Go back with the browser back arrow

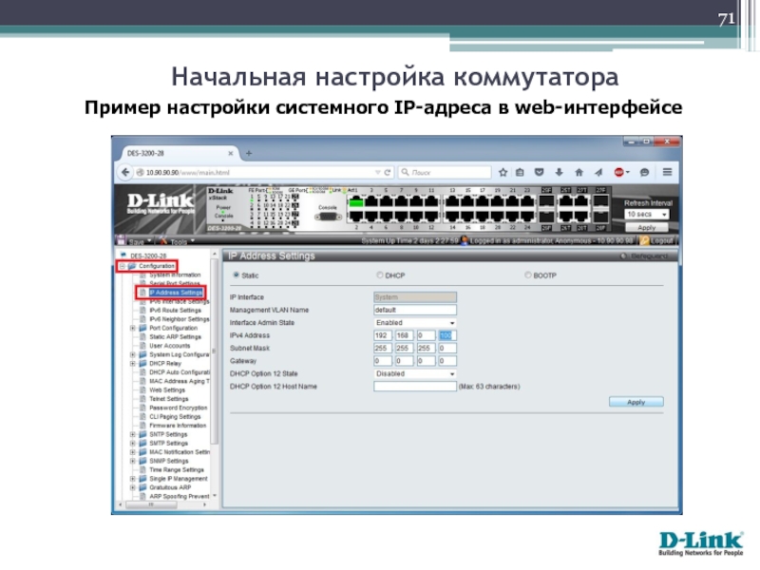[125, 172]
